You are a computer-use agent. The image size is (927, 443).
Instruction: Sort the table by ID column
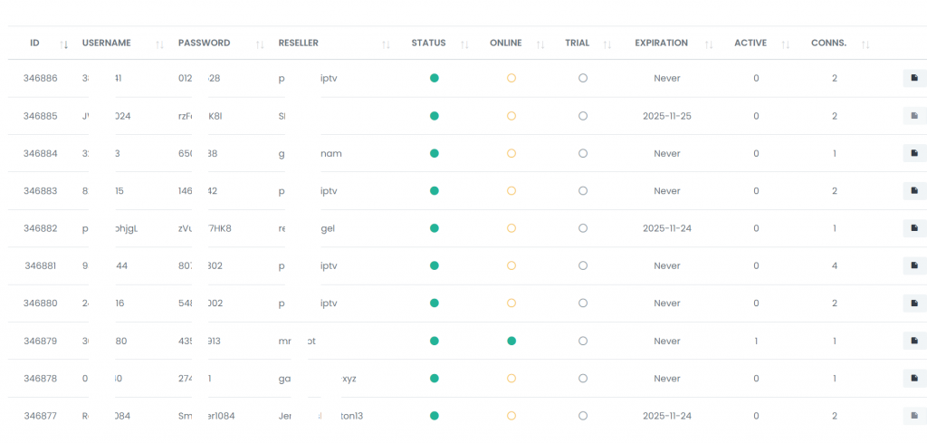[35, 43]
